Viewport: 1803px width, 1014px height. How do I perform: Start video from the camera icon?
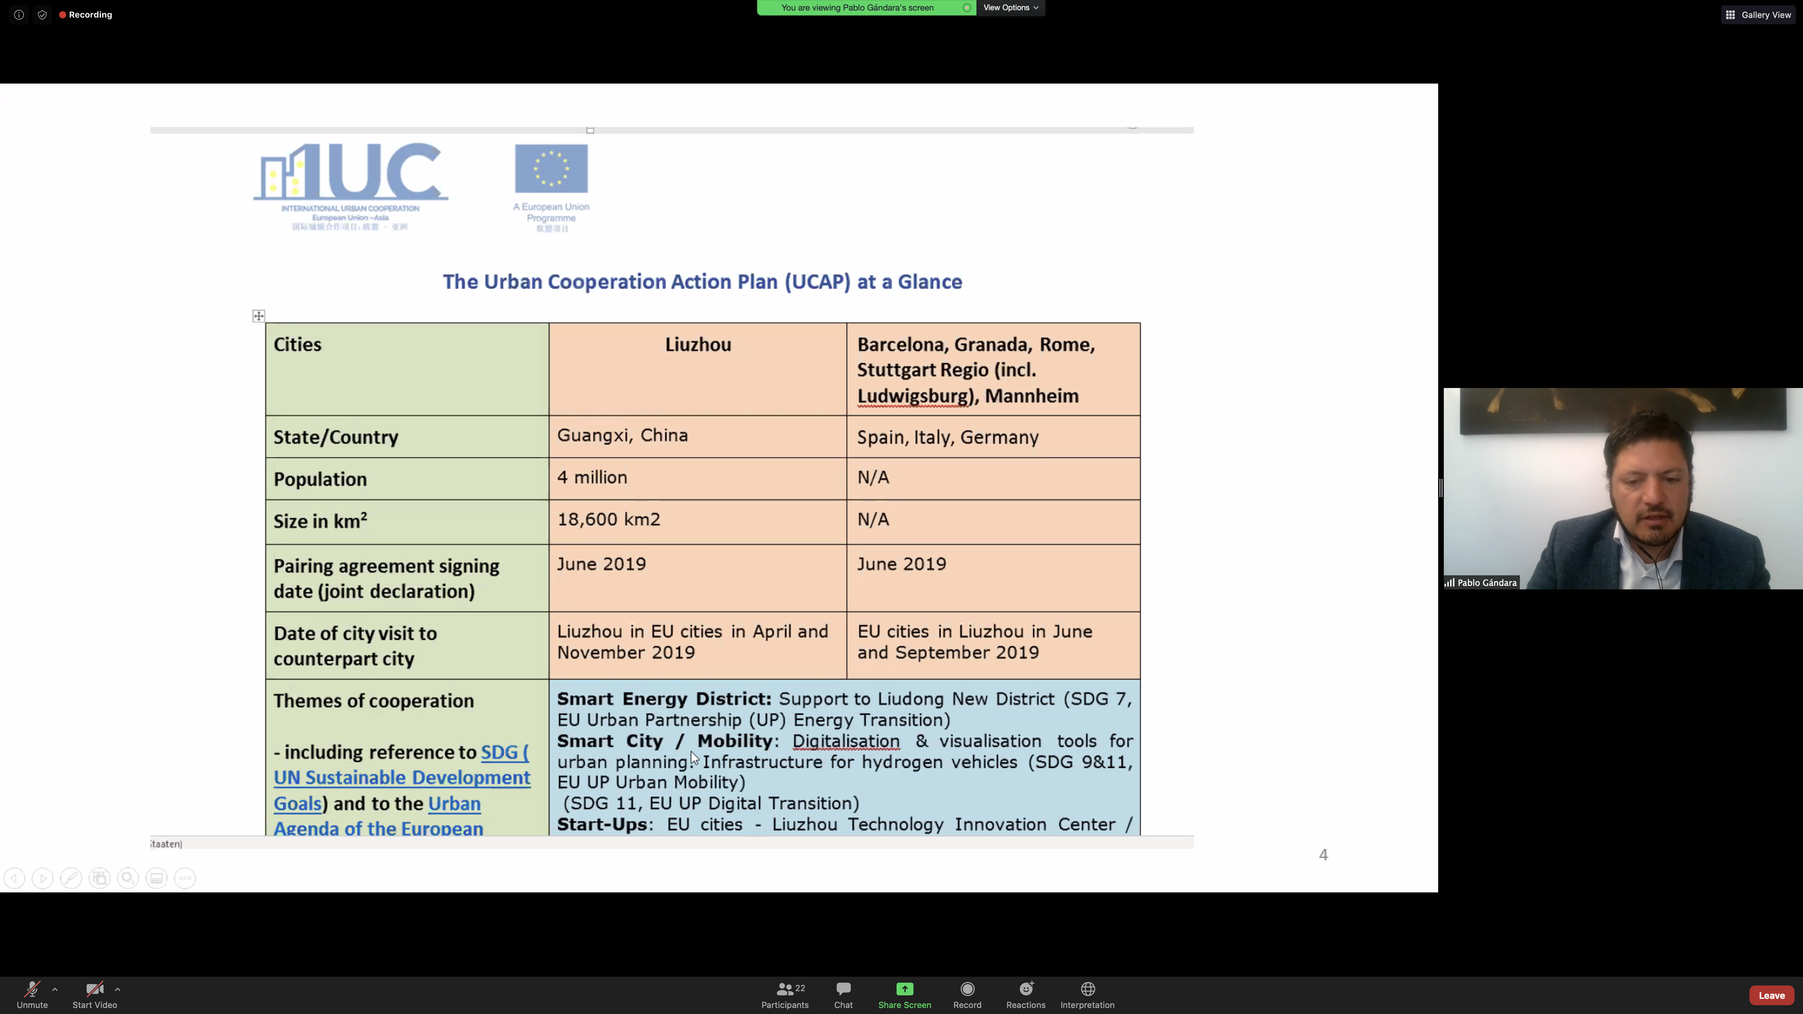[94, 994]
